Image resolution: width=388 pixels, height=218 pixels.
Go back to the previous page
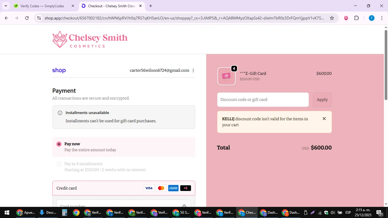[x=6, y=18]
